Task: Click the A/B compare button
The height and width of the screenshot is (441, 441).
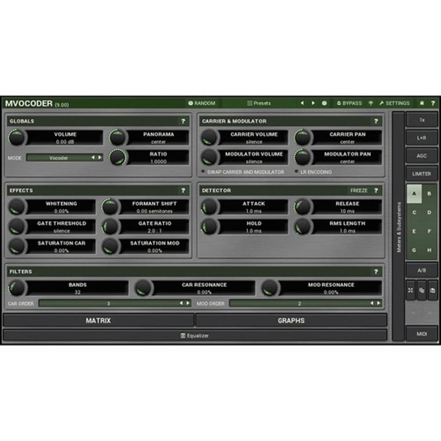Action: [422, 270]
